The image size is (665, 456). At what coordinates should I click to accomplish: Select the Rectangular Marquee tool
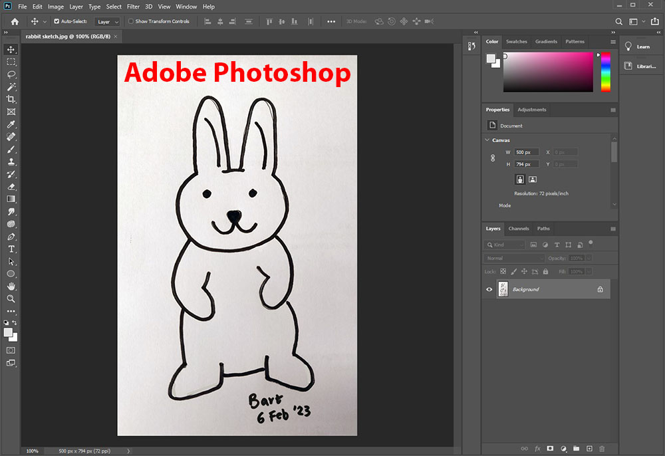coord(11,62)
